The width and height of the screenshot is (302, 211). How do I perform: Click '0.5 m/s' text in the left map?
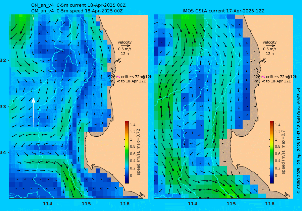click(x=125, y=49)
